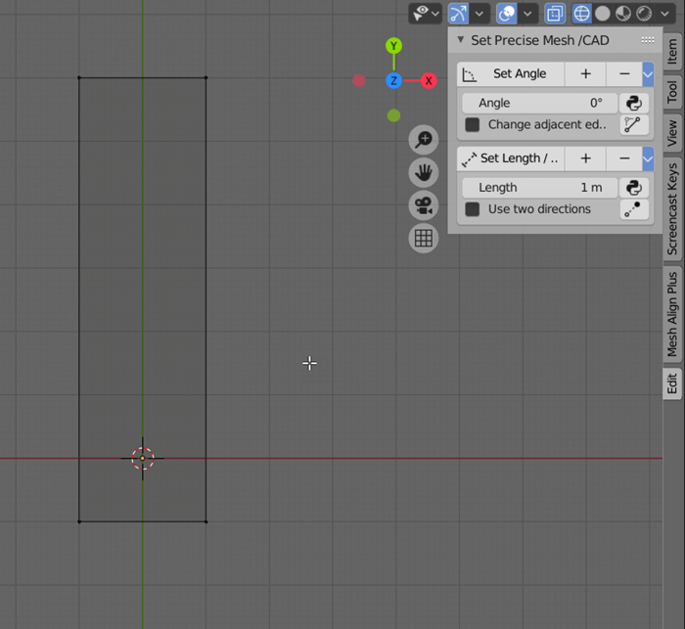Click the Python icon next to Angle

(634, 103)
